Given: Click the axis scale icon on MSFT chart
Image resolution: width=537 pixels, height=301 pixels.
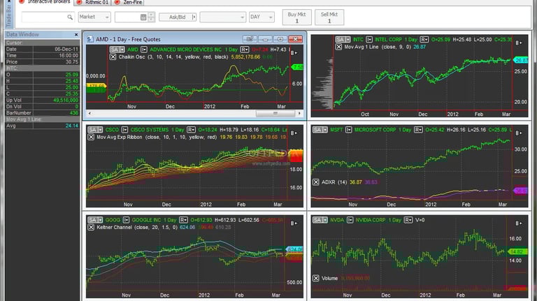Looking at the screenshot, I should click(519, 133).
